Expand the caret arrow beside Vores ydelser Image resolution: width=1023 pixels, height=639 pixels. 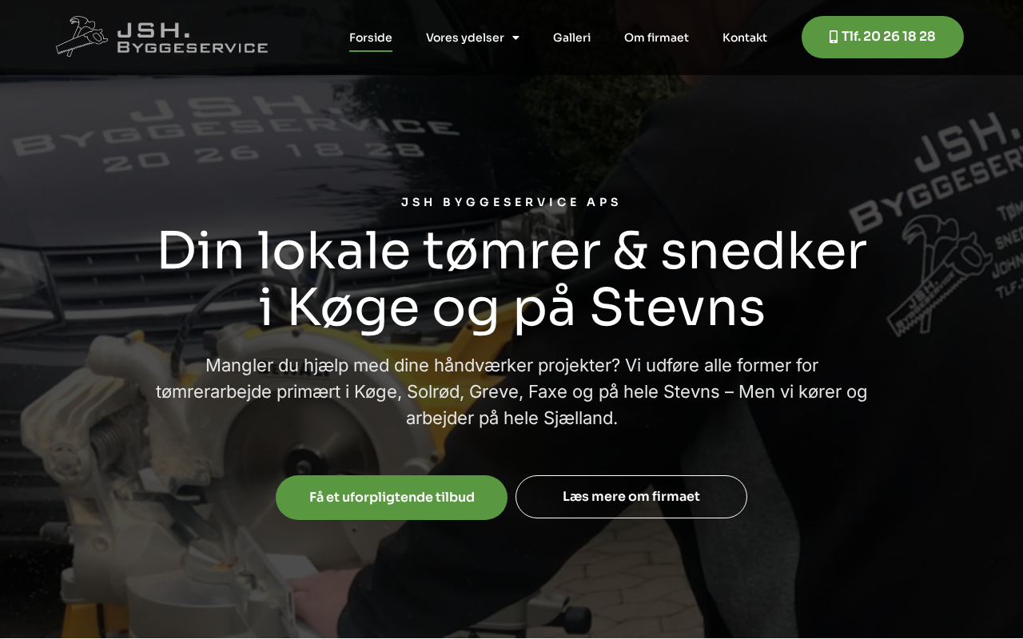pyautogui.click(x=515, y=38)
